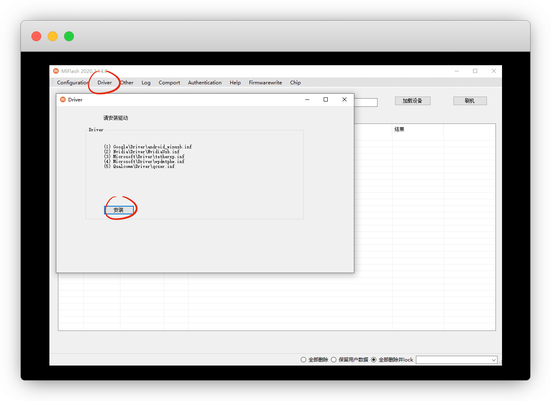Expand the bottom-right combo box dropdown
The width and height of the screenshot is (551, 401).
493,360
